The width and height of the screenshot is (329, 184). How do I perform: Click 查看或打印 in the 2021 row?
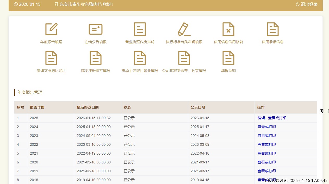[x=266, y=153]
